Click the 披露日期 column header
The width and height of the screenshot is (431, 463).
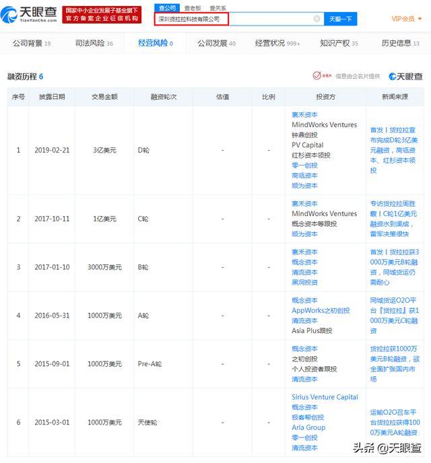point(52,96)
